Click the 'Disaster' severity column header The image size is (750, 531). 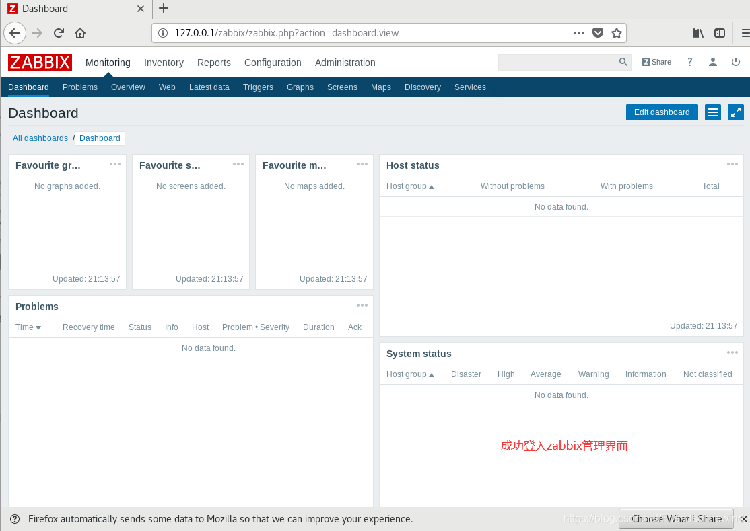click(x=466, y=374)
